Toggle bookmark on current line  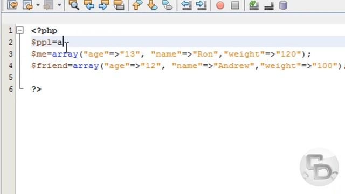coord(168,5)
